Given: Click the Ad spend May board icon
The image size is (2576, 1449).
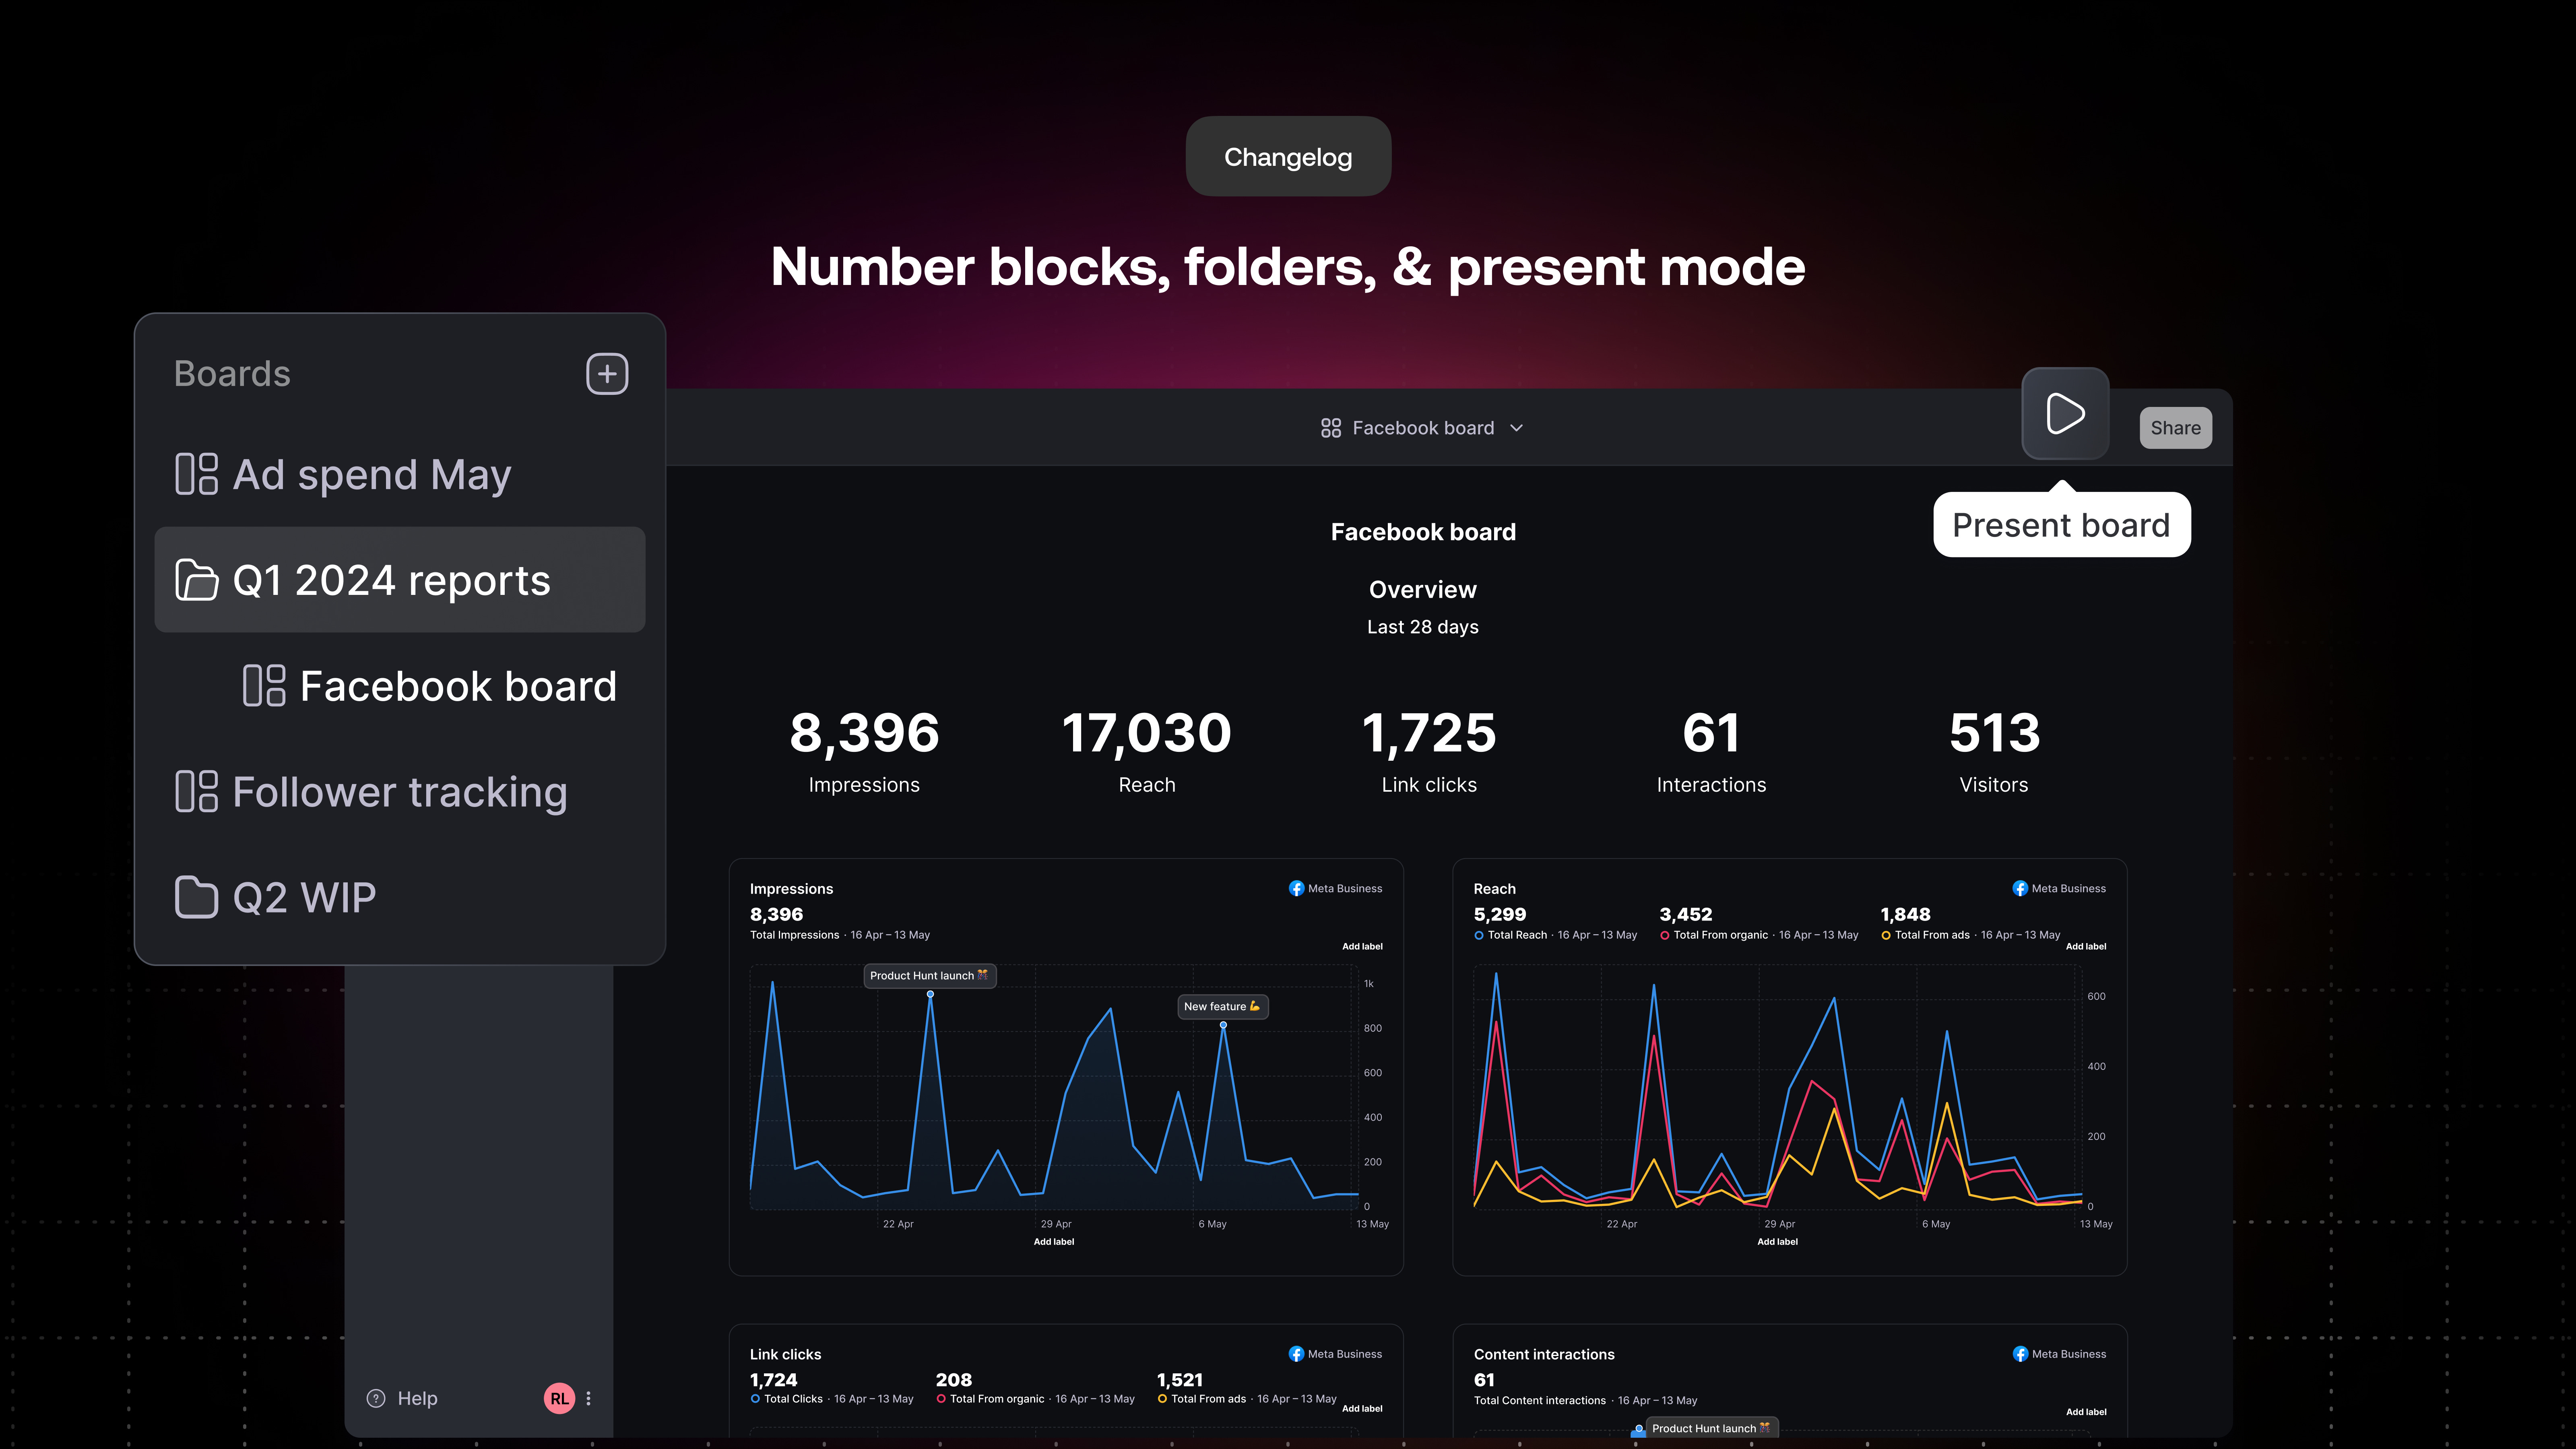Looking at the screenshot, I should click(x=196, y=474).
